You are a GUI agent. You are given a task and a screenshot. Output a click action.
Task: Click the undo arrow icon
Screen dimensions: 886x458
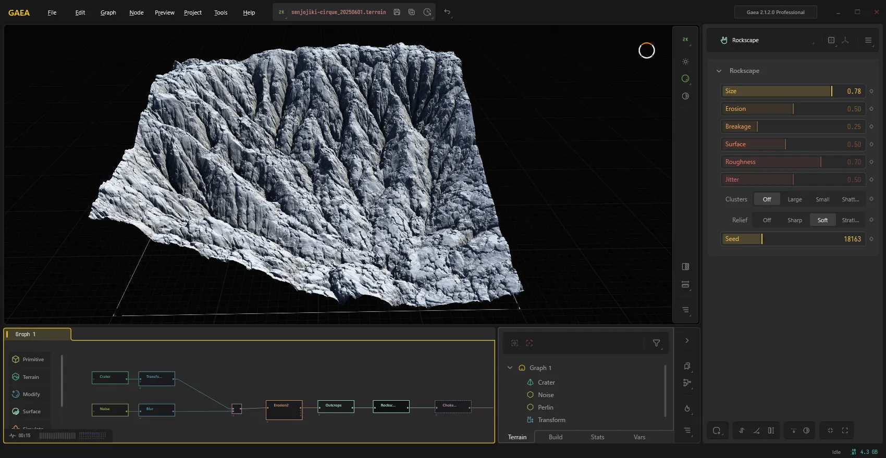447,12
